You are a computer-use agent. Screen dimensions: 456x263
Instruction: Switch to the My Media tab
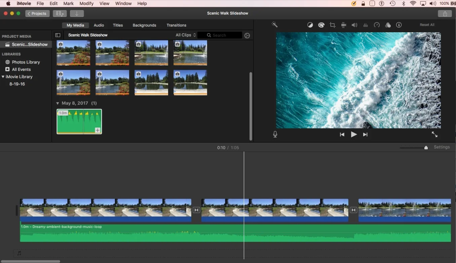tap(75, 25)
